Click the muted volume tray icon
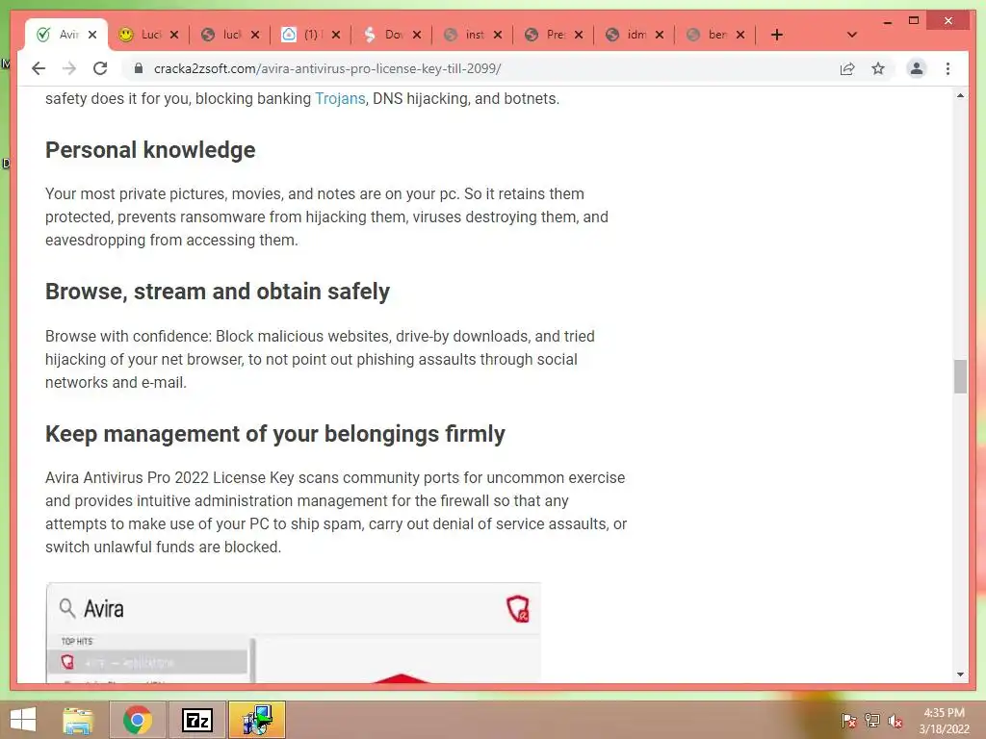 pyautogui.click(x=895, y=721)
